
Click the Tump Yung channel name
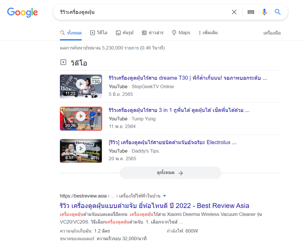pyautogui.click(x=143, y=119)
